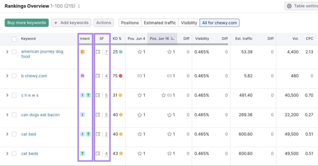Open the c h e w s keyword link
Screen dimensions: 318x166
(30, 95)
